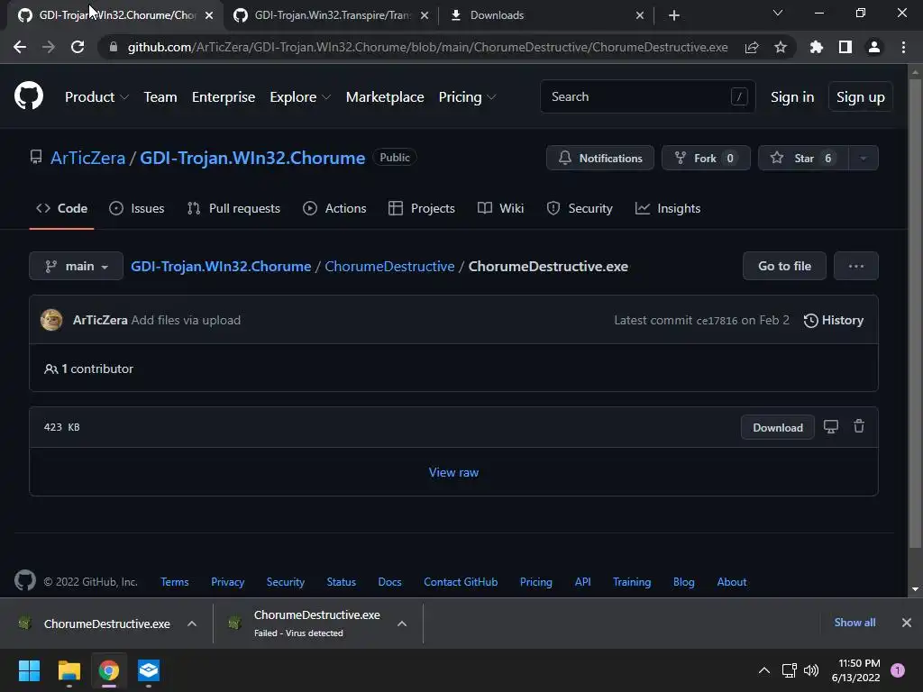Open the Security repository tab
Image resolution: width=923 pixels, height=692 pixels.
click(x=580, y=208)
